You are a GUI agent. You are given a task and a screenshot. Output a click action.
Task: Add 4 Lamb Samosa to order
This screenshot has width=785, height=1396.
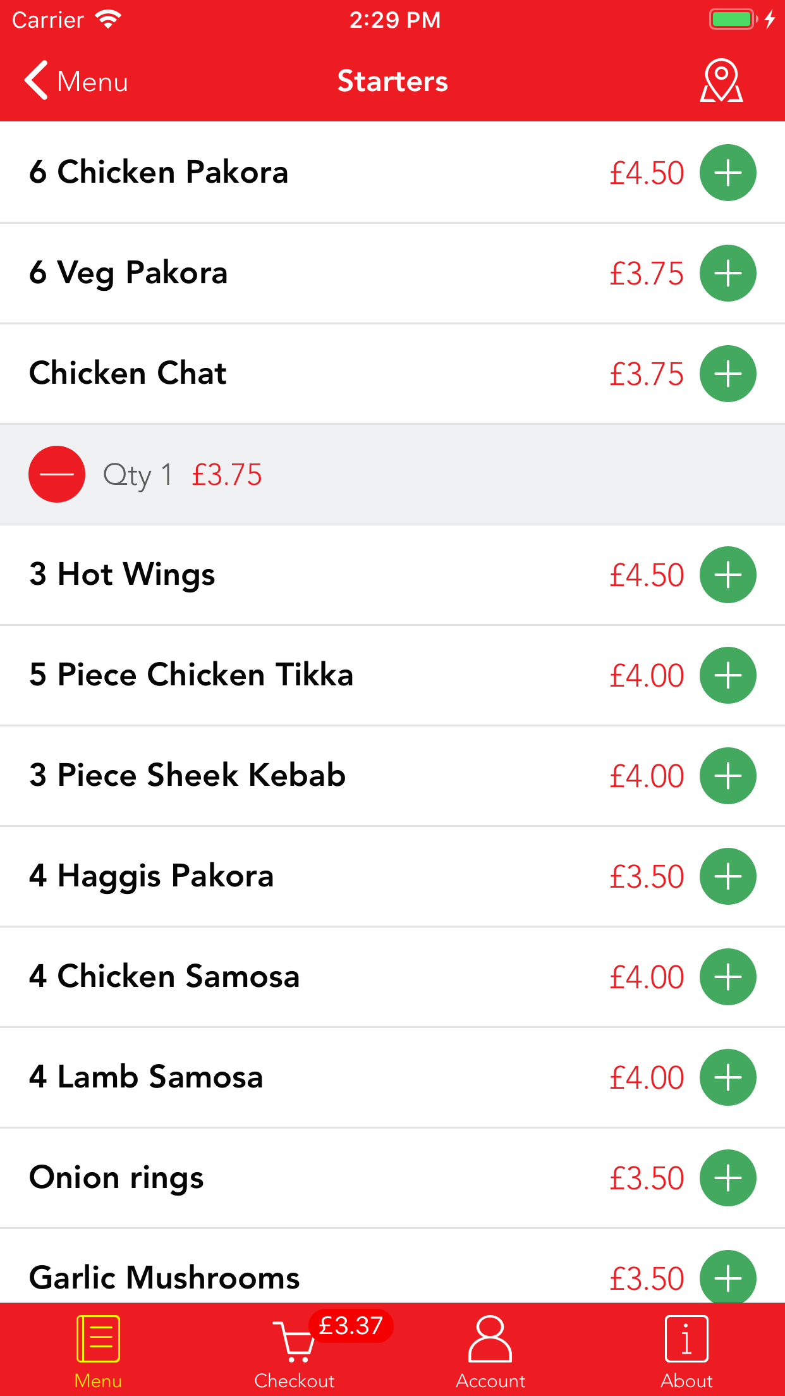point(727,1077)
